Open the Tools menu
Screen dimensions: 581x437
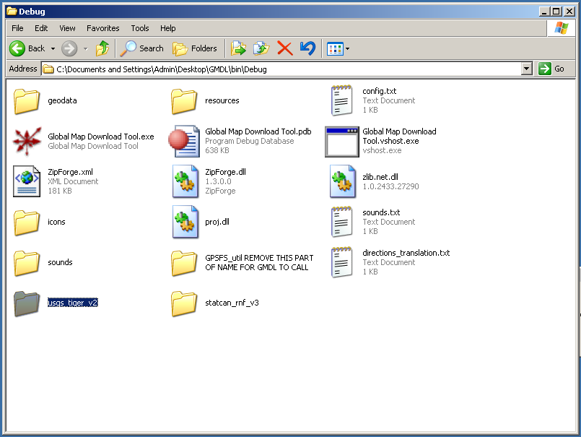(x=140, y=28)
